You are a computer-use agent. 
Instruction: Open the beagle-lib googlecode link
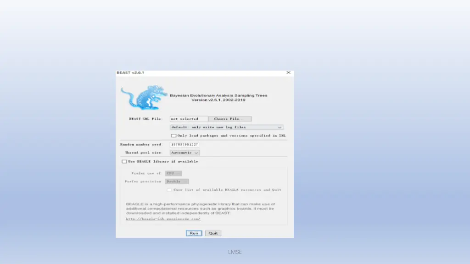163,219
